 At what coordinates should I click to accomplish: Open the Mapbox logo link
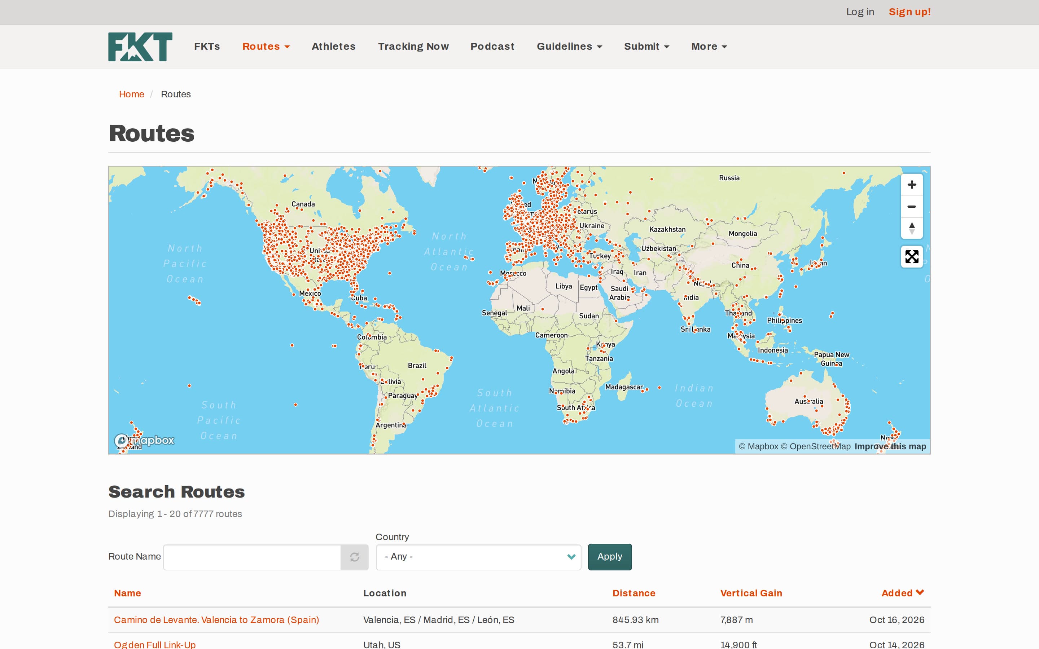[x=144, y=440]
